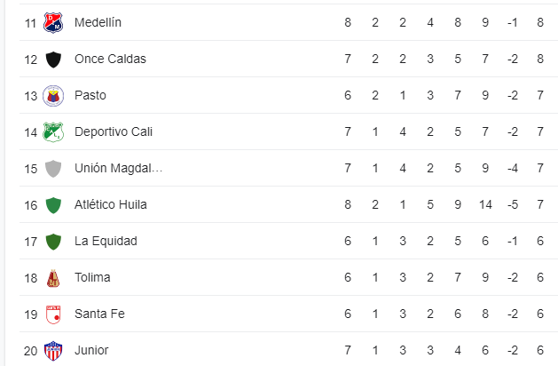
Task: Click the Junior row at rank 20
Action: 288,349
